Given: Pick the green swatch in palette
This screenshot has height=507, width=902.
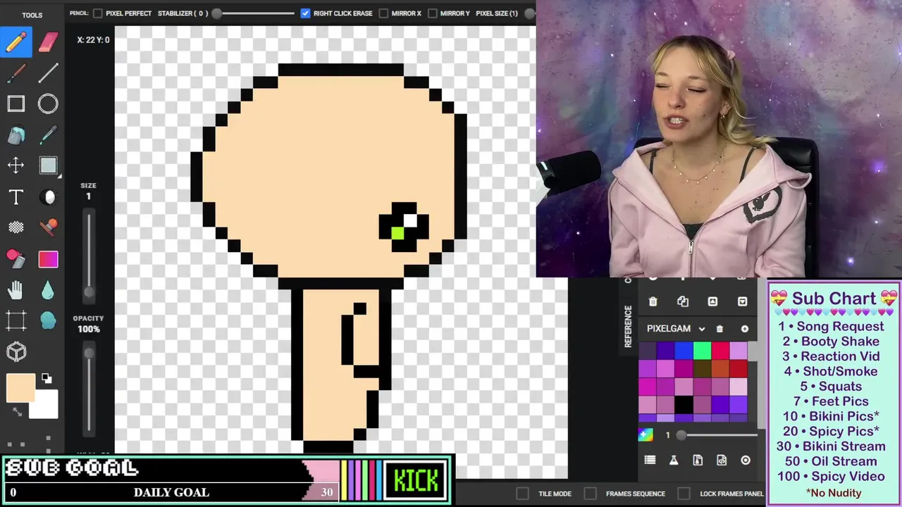Looking at the screenshot, I should coord(703,350).
